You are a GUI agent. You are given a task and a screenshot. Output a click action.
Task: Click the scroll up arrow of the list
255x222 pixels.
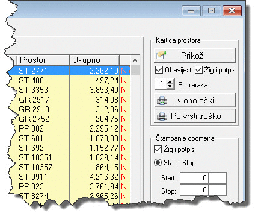[135, 60]
